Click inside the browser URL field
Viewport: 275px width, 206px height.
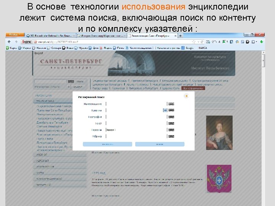point(112,42)
